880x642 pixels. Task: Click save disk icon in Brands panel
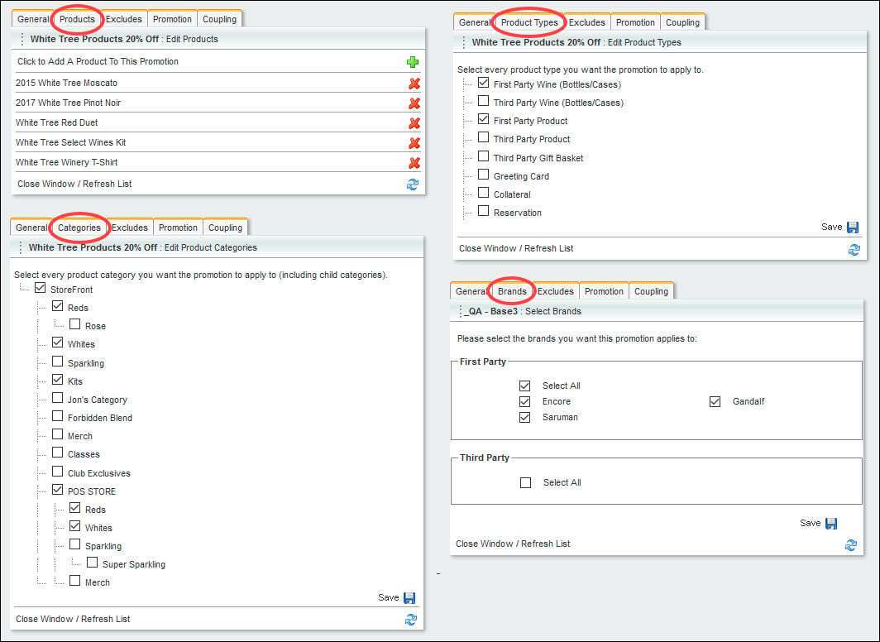(x=831, y=524)
